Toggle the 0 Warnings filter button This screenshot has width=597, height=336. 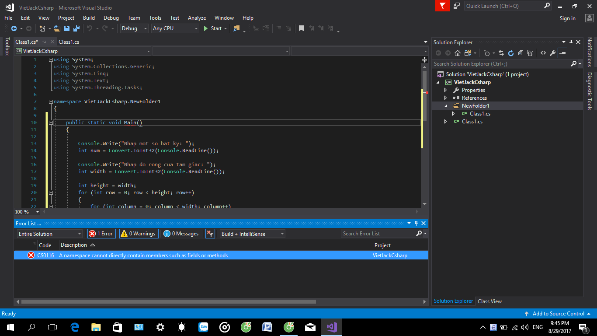(x=138, y=234)
